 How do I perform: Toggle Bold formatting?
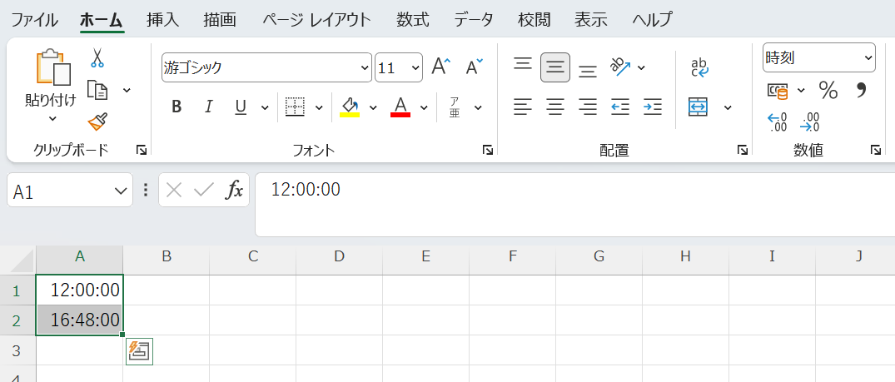tap(177, 107)
